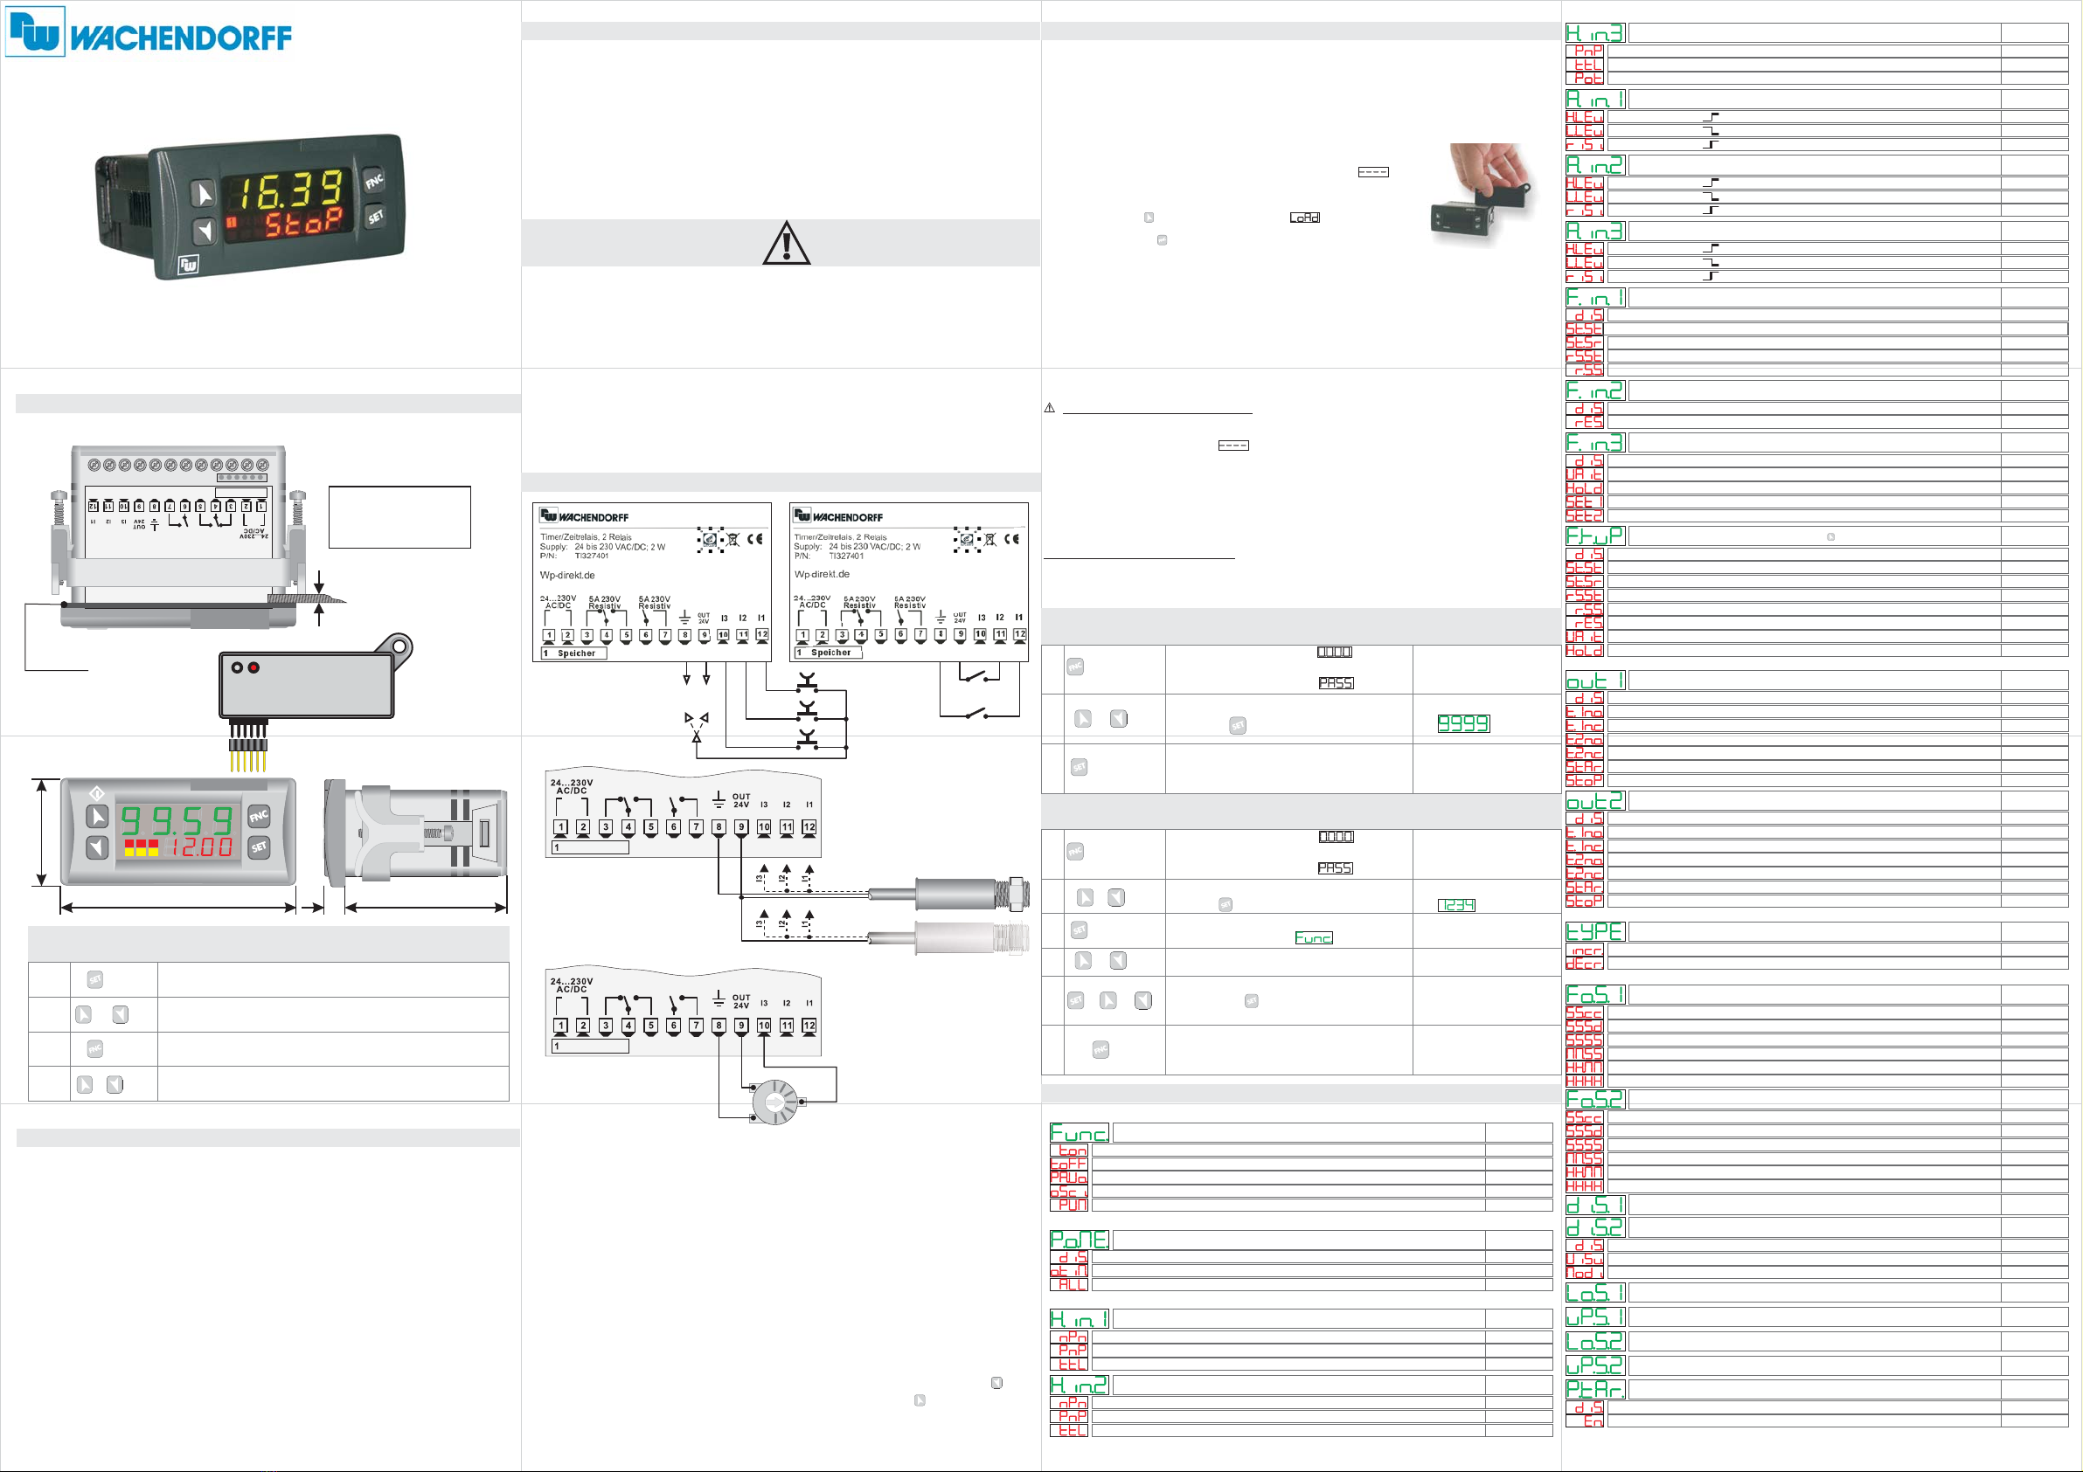Click the green 1234 display value
Viewport: 2083px width, 1472px height.
click(x=1456, y=905)
